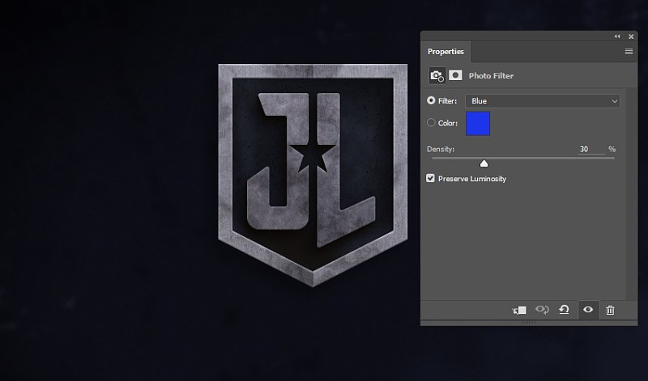Click the Density value field

pos(591,149)
